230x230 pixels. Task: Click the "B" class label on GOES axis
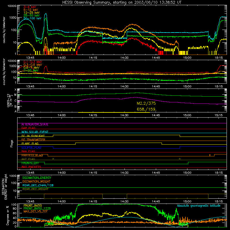pyautogui.click(x=16, y=106)
